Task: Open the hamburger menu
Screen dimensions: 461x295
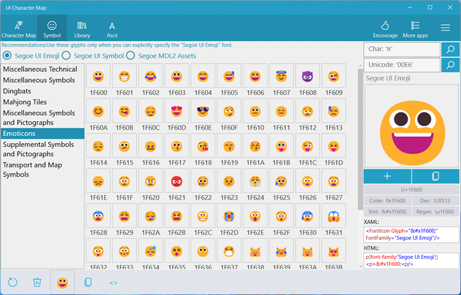Action: click(x=445, y=28)
